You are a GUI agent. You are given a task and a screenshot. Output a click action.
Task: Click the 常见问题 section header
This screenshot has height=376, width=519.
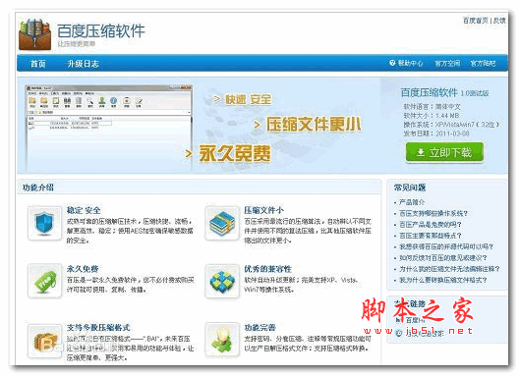[410, 188]
